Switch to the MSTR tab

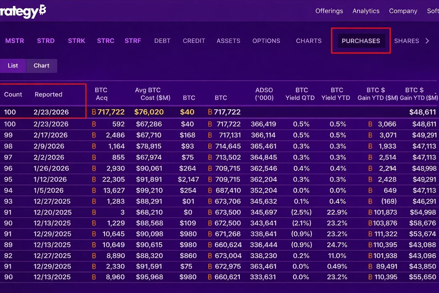(15, 41)
